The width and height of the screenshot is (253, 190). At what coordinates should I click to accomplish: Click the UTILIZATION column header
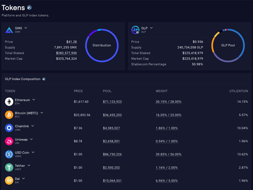[239, 91]
